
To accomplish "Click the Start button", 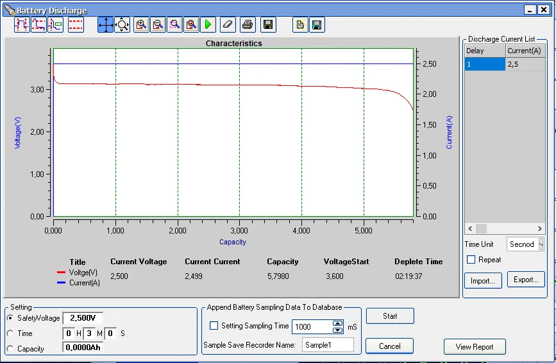I will [390, 316].
